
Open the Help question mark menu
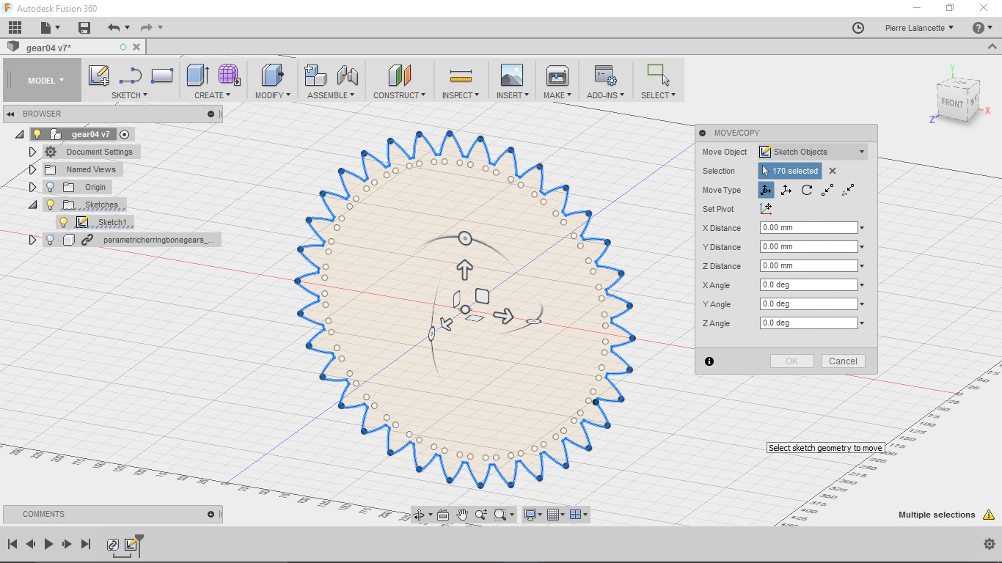[x=979, y=28]
